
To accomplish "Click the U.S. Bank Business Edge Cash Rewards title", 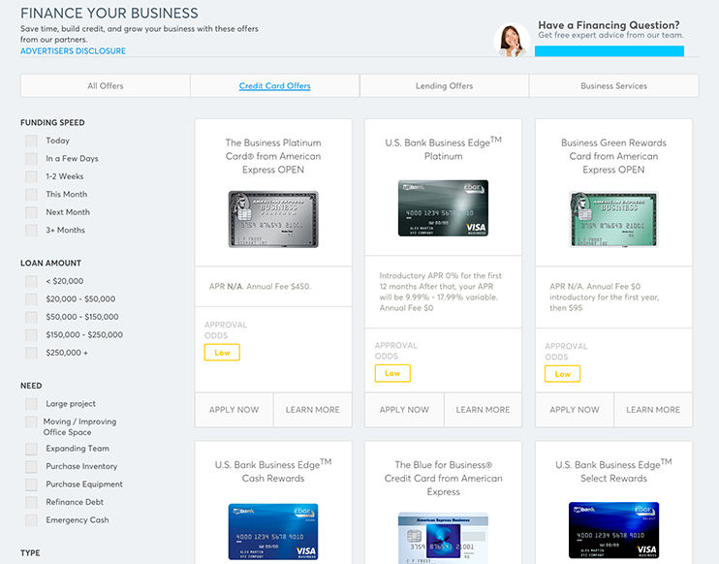I will tap(273, 471).
